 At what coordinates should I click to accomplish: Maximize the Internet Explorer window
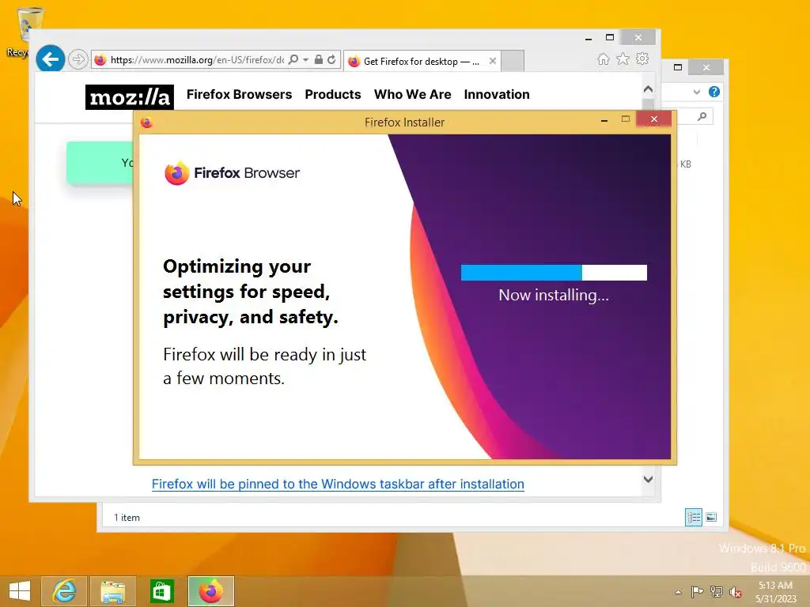[x=610, y=37]
